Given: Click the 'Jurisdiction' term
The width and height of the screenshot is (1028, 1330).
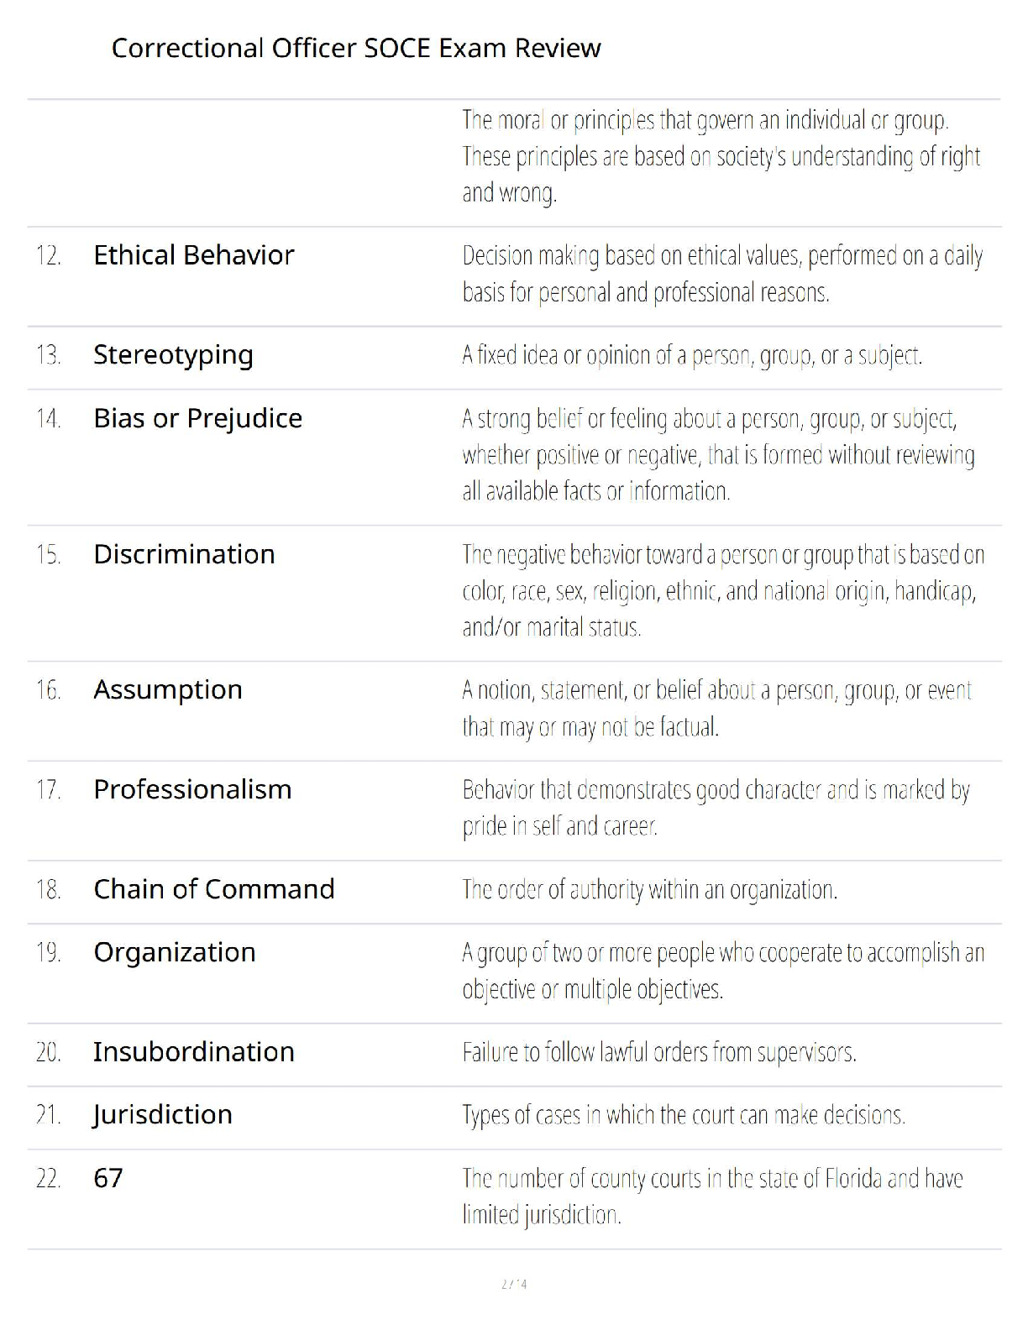Looking at the screenshot, I should pyautogui.click(x=163, y=1115).
